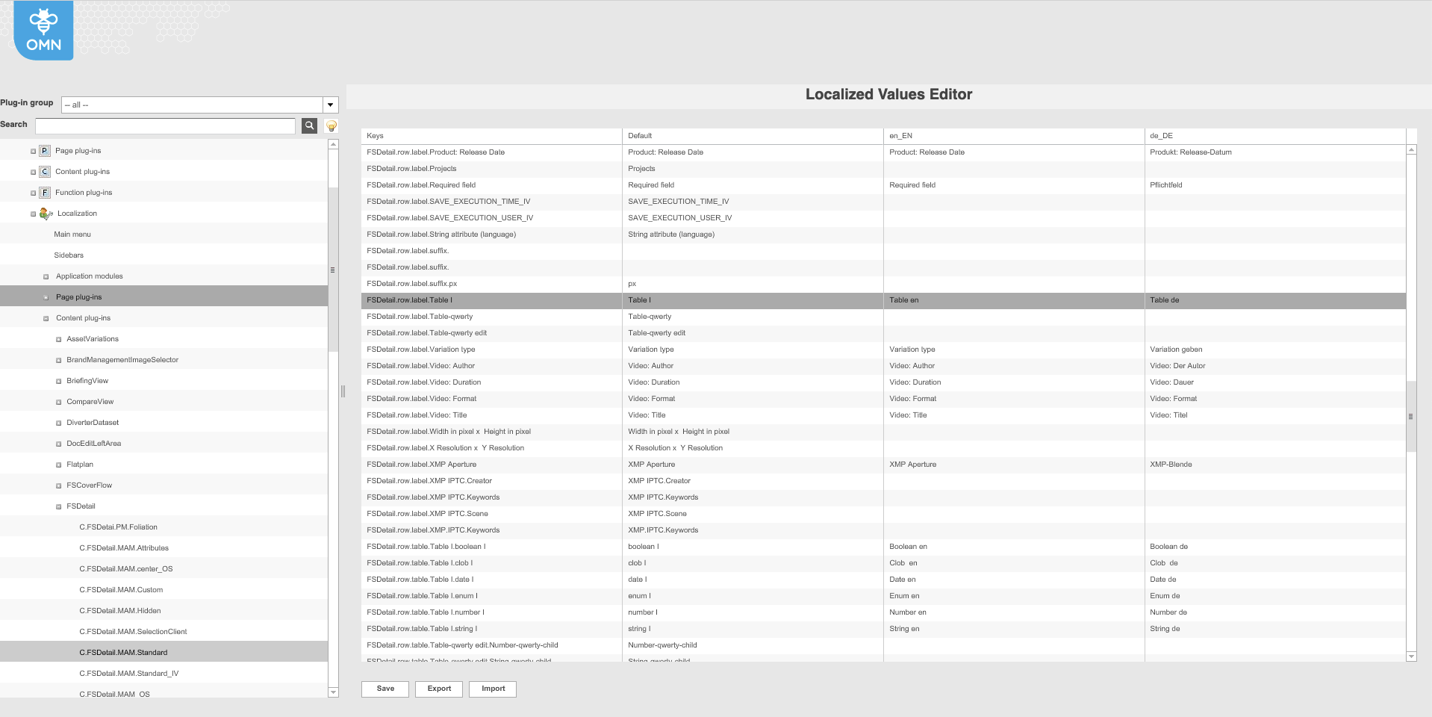This screenshot has width=1432, height=717.
Task: Select 'Main menu' under Localization
Action: pos(72,234)
